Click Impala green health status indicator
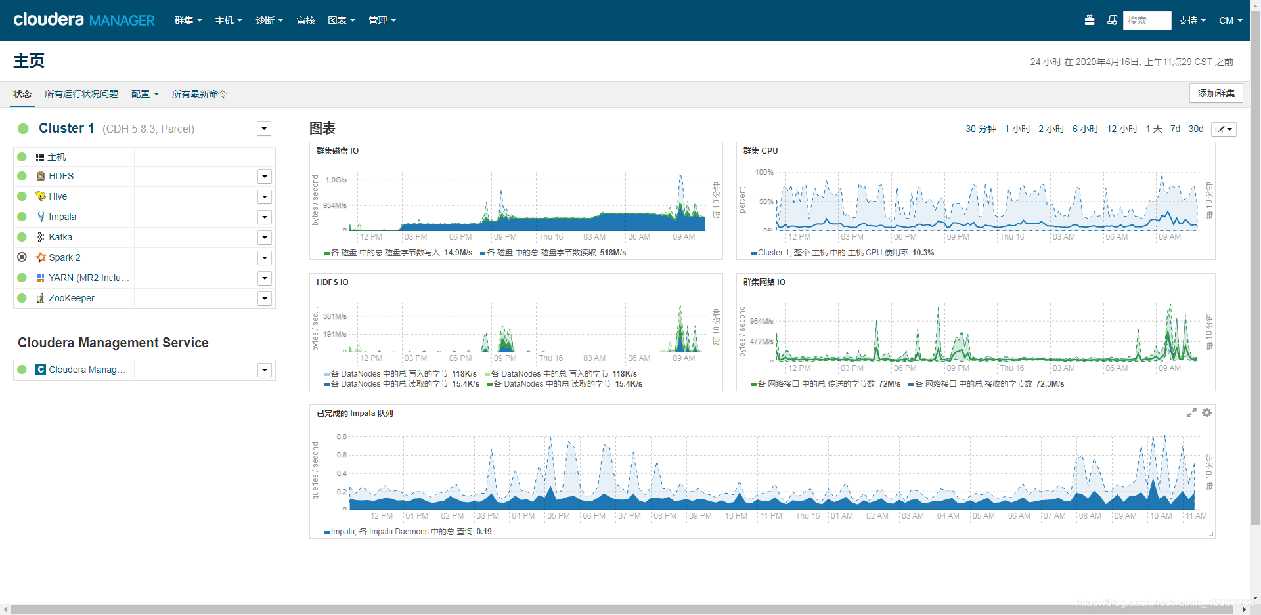1261x615 pixels. [22, 217]
